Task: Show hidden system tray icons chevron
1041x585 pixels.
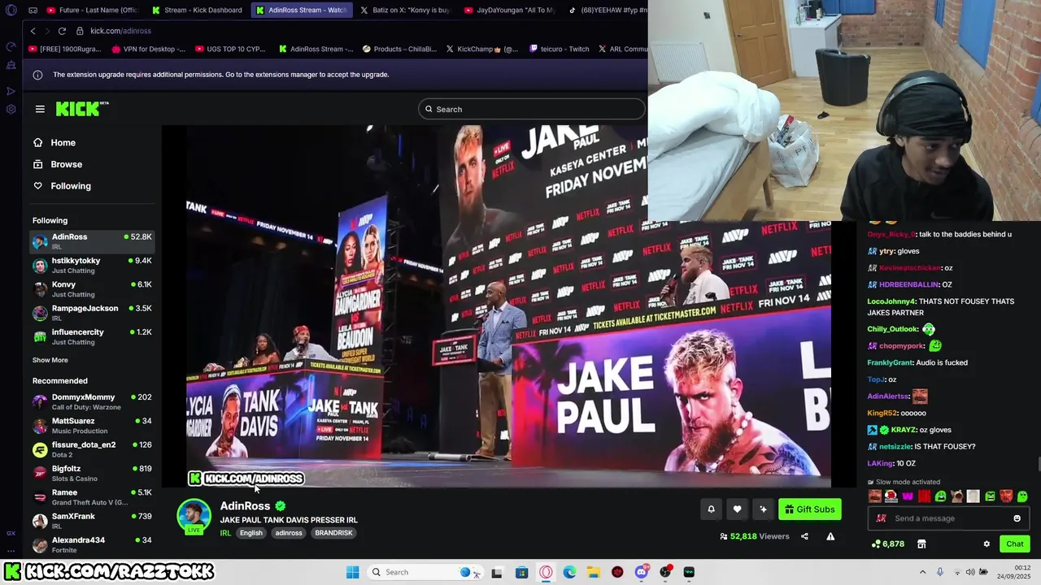Action: tap(922, 572)
